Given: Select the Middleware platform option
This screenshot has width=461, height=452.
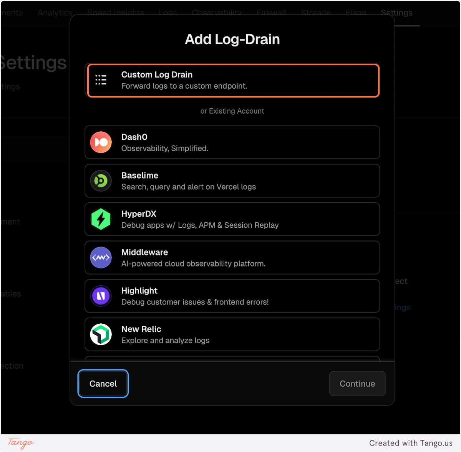Looking at the screenshot, I should pos(232,257).
